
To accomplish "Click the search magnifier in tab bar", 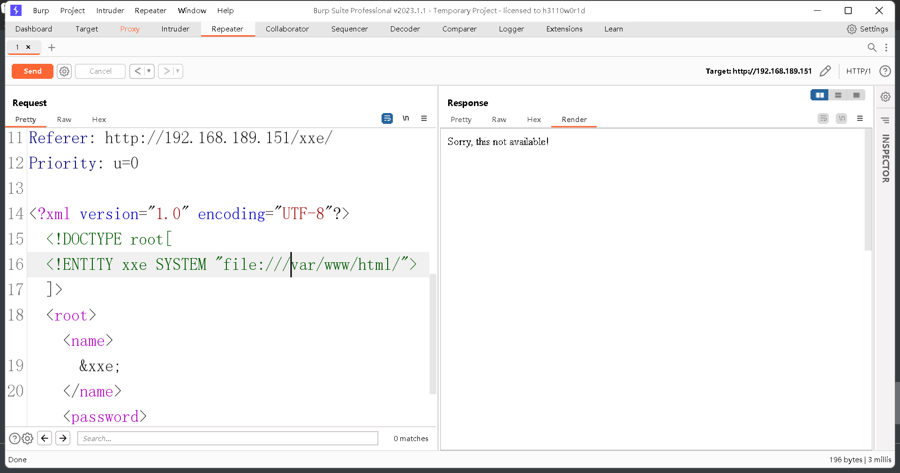I will [872, 47].
